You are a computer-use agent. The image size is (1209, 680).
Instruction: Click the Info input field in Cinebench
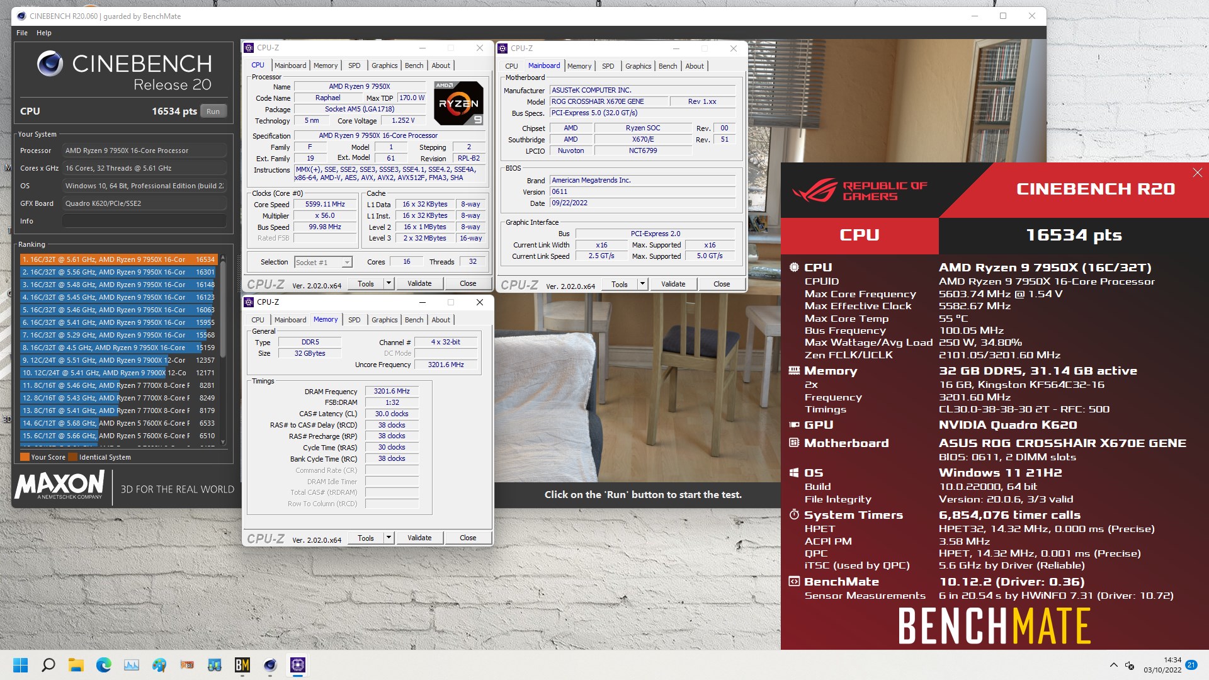tap(144, 221)
